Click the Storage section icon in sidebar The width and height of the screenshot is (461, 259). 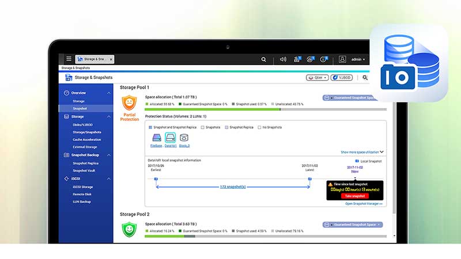point(66,117)
